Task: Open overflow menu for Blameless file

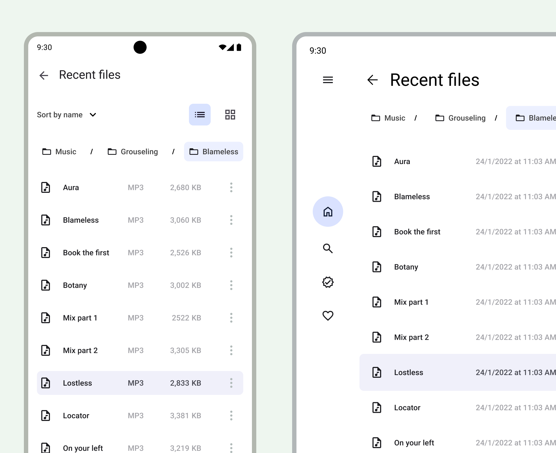Action: (231, 220)
